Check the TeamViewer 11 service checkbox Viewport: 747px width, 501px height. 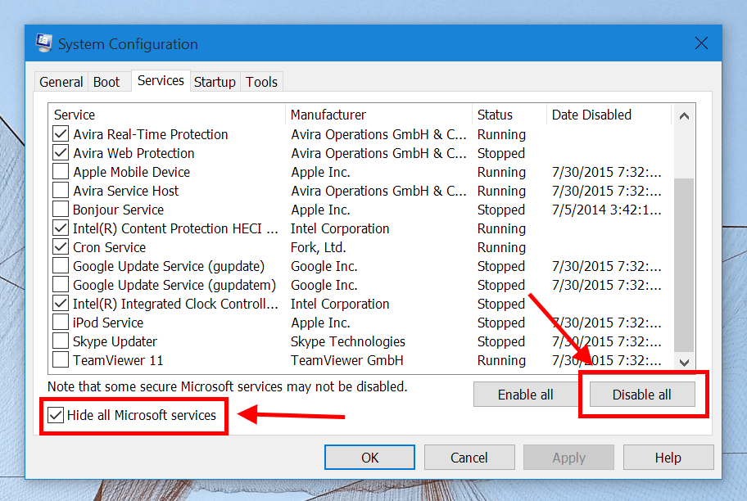(61, 360)
